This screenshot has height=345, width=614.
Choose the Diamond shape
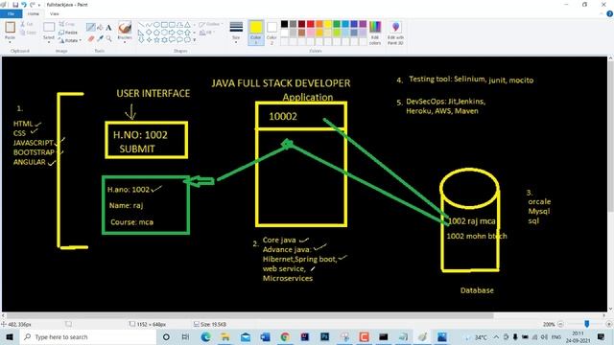click(x=149, y=32)
